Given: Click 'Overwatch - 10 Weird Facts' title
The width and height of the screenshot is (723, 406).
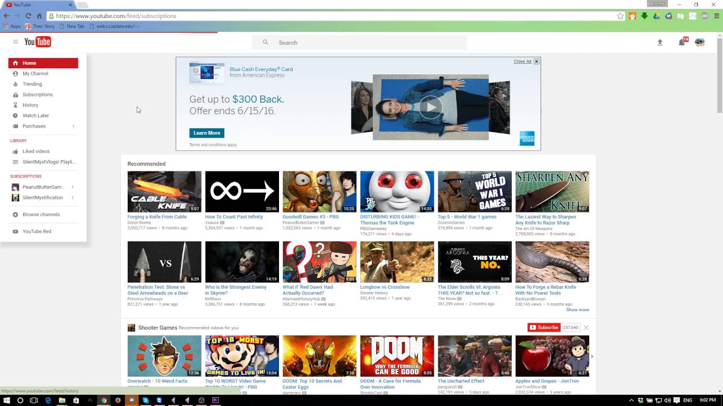Looking at the screenshot, I should pyautogui.click(x=158, y=381).
